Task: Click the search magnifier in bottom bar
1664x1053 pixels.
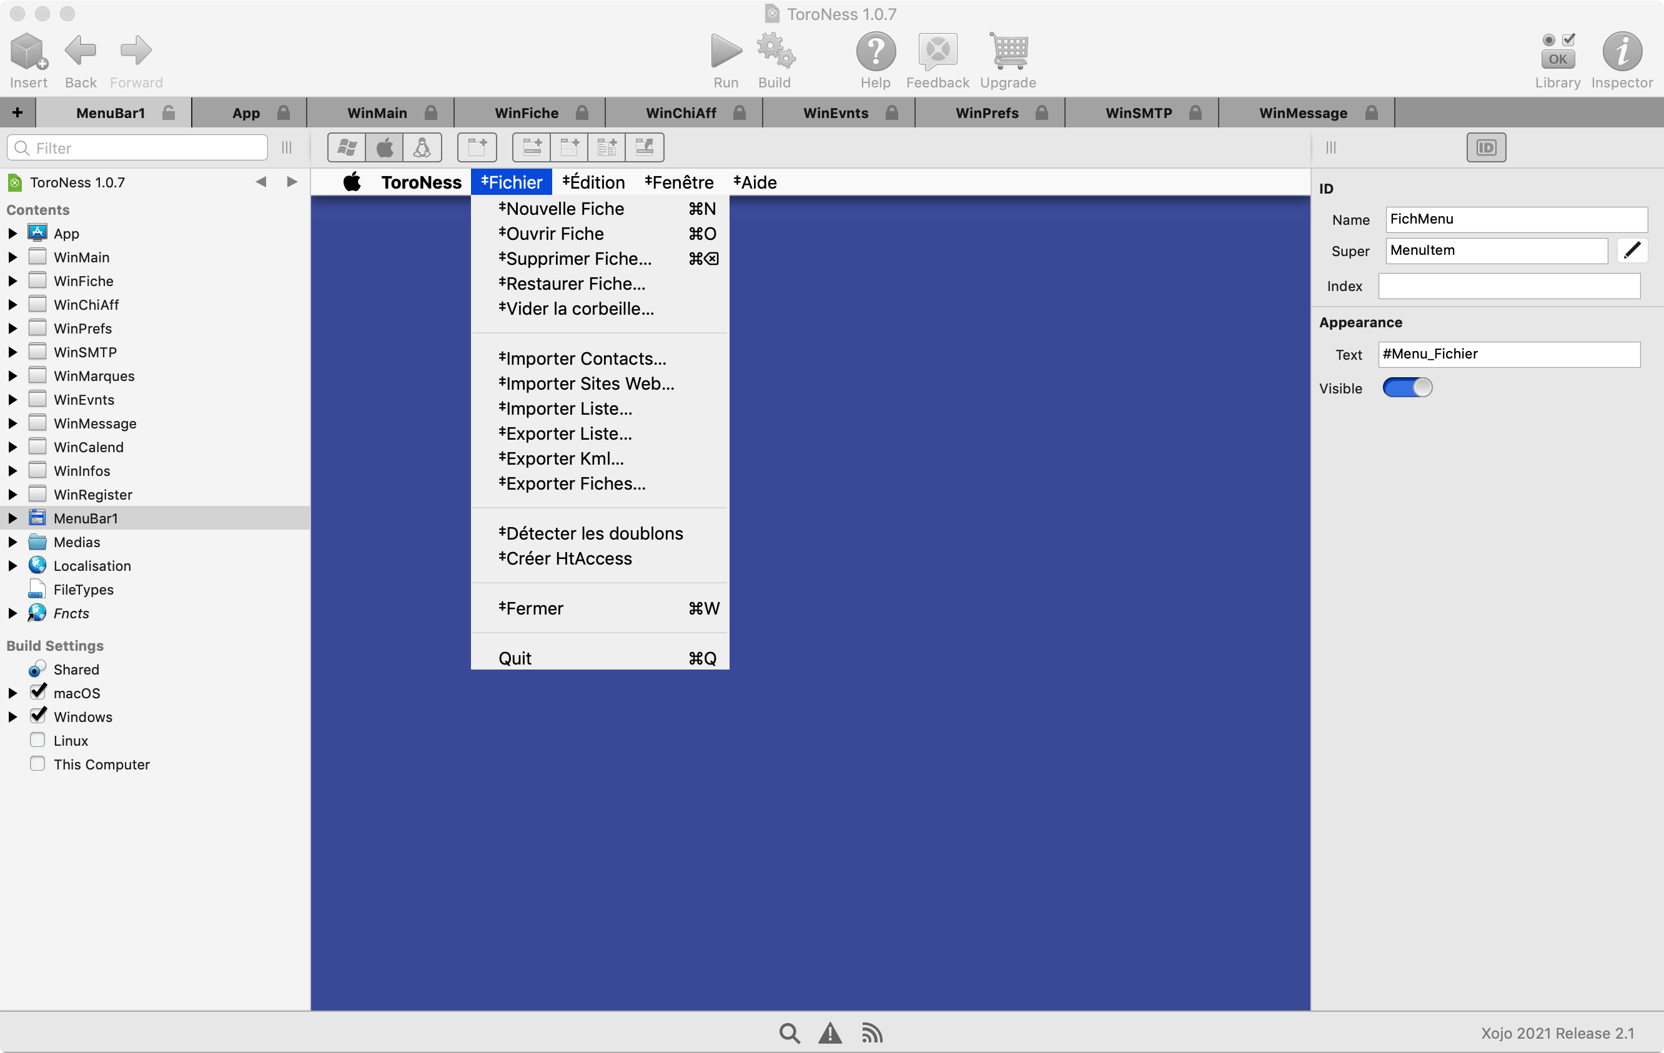Action: pyautogui.click(x=789, y=1033)
